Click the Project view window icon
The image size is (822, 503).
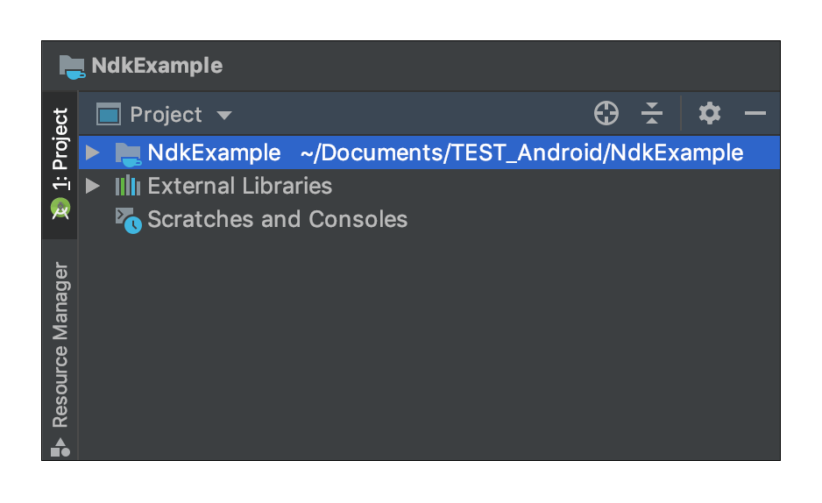coord(109,114)
